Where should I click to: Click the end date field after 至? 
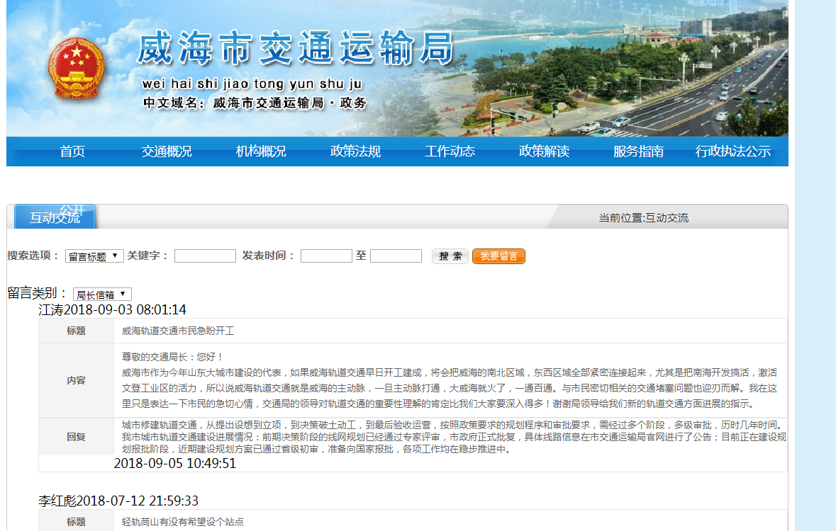click(396, 256)
